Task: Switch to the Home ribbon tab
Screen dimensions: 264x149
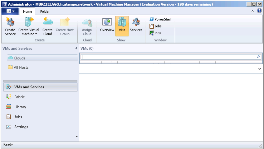Action: (x=27, y=12)
